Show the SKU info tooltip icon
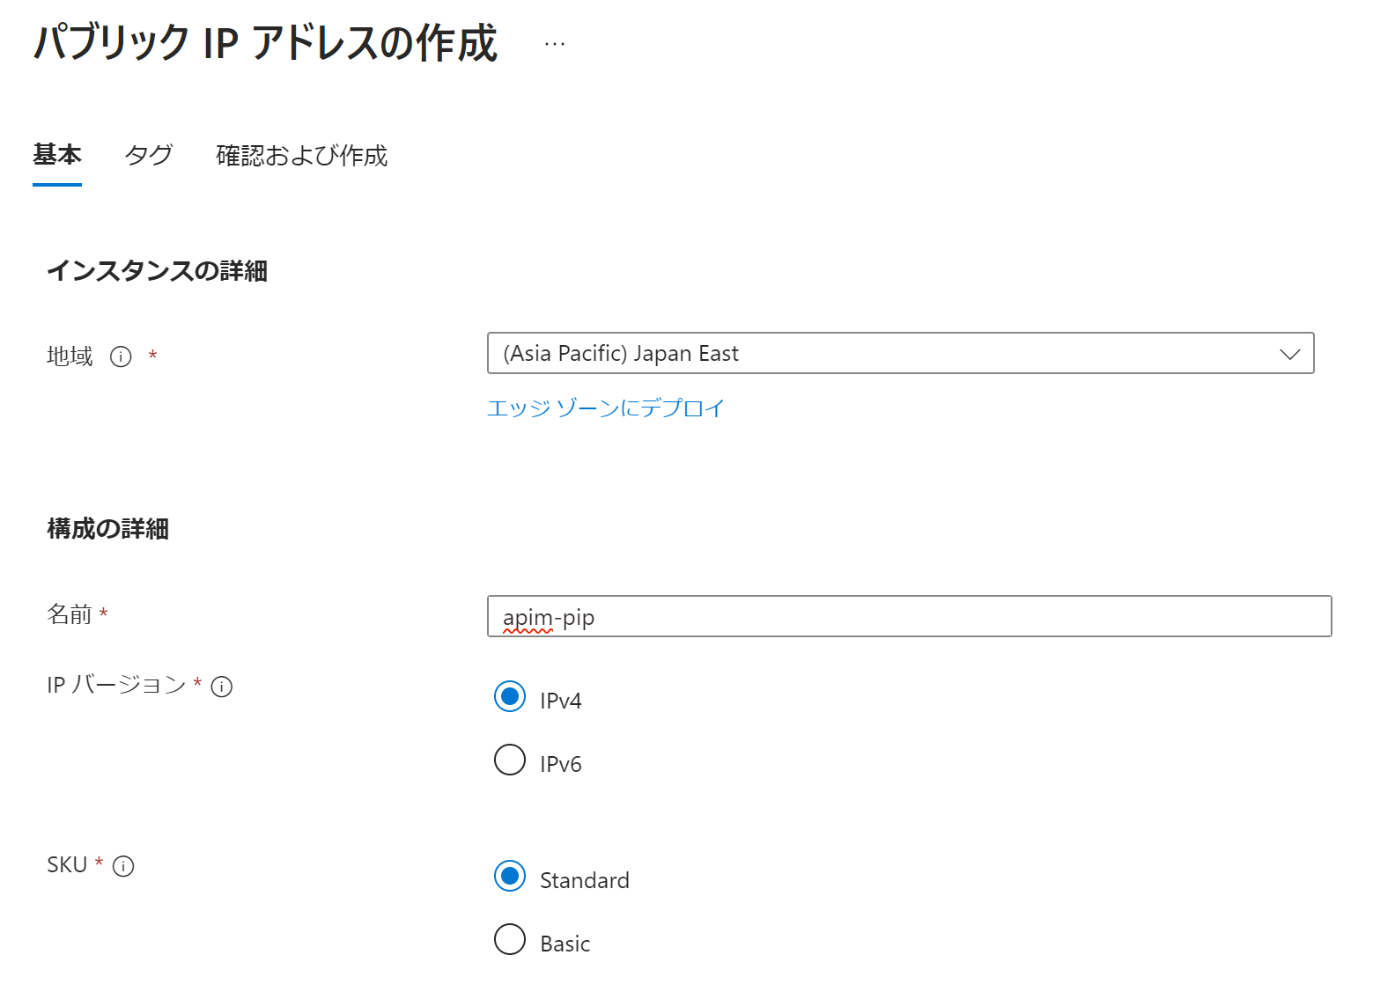This screenshot has width=1395, height=999. (123, 866)
